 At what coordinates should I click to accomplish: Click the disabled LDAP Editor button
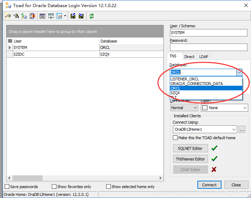coord(191,170)
